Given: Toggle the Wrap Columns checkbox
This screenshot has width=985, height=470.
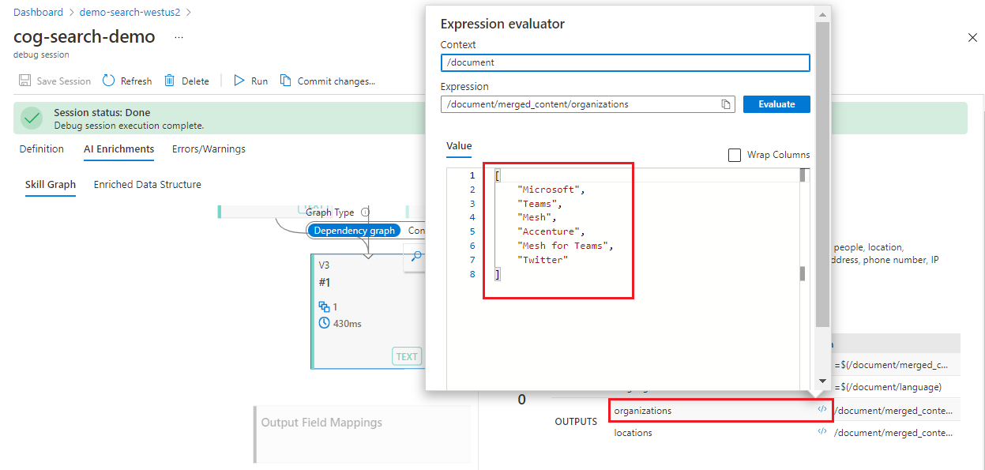Looking at the screenshot, I should (x=735, y=155).
